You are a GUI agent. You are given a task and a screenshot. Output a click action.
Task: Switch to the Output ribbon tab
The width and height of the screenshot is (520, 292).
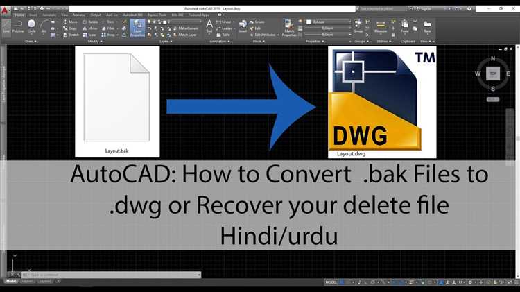tap(96, 15)
